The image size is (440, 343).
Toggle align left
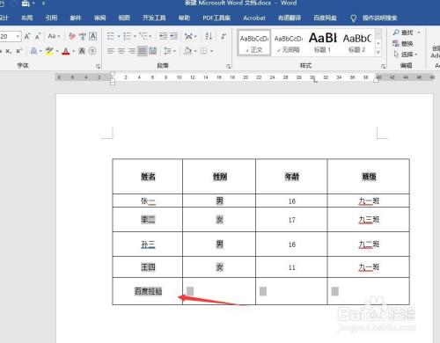pos(111,51)
